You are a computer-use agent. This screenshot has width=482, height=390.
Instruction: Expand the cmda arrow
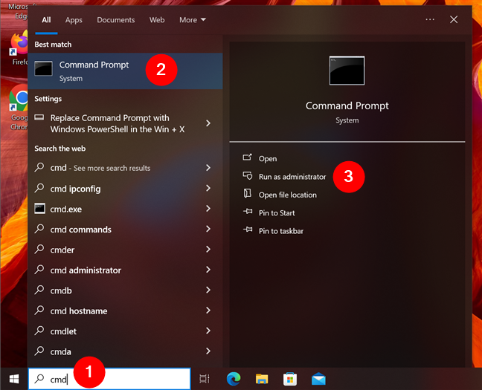coord(208,351)
